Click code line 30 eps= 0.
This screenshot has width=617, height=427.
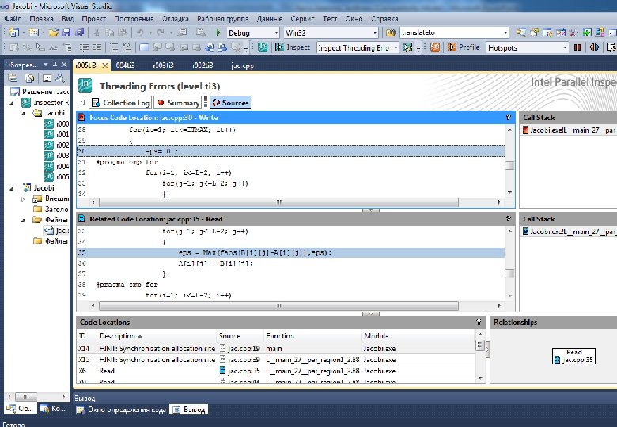pos(290,151)
